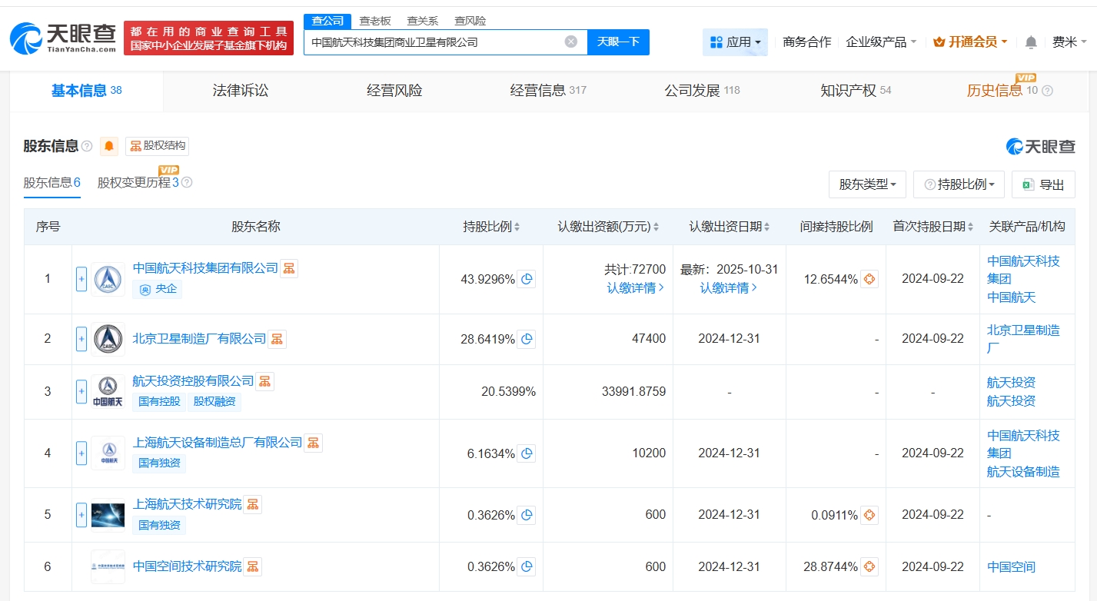Open the 商务合作 link in header
The image size is (1097, 601).
click(807, 42)
